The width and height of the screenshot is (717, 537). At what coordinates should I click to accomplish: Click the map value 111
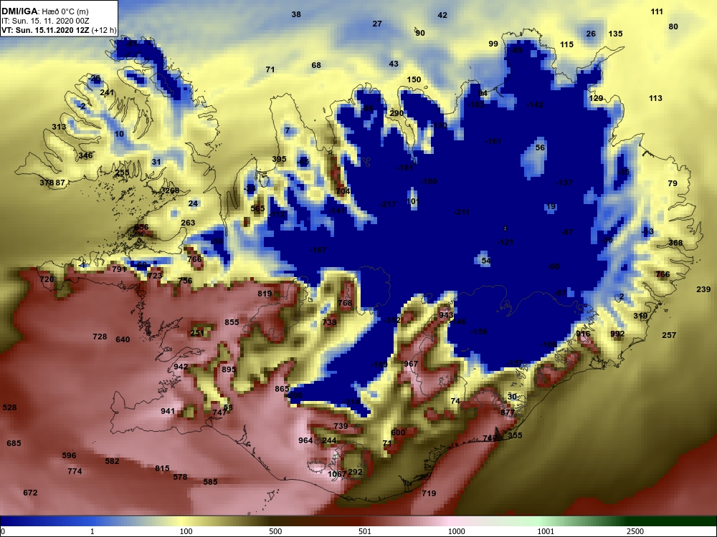[x=657, y=11]
